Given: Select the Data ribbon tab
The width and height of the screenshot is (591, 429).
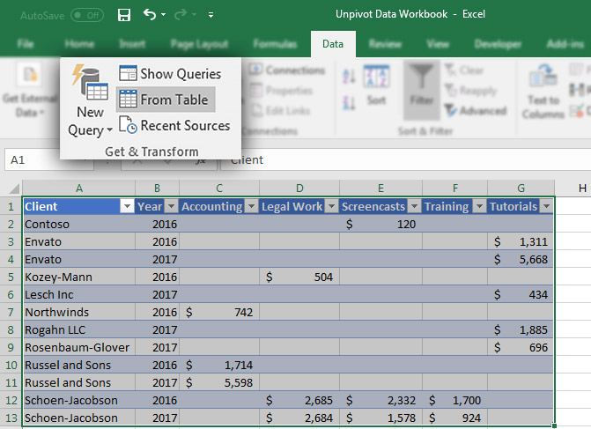Looking at the screenshot, I should pos(333,44).
